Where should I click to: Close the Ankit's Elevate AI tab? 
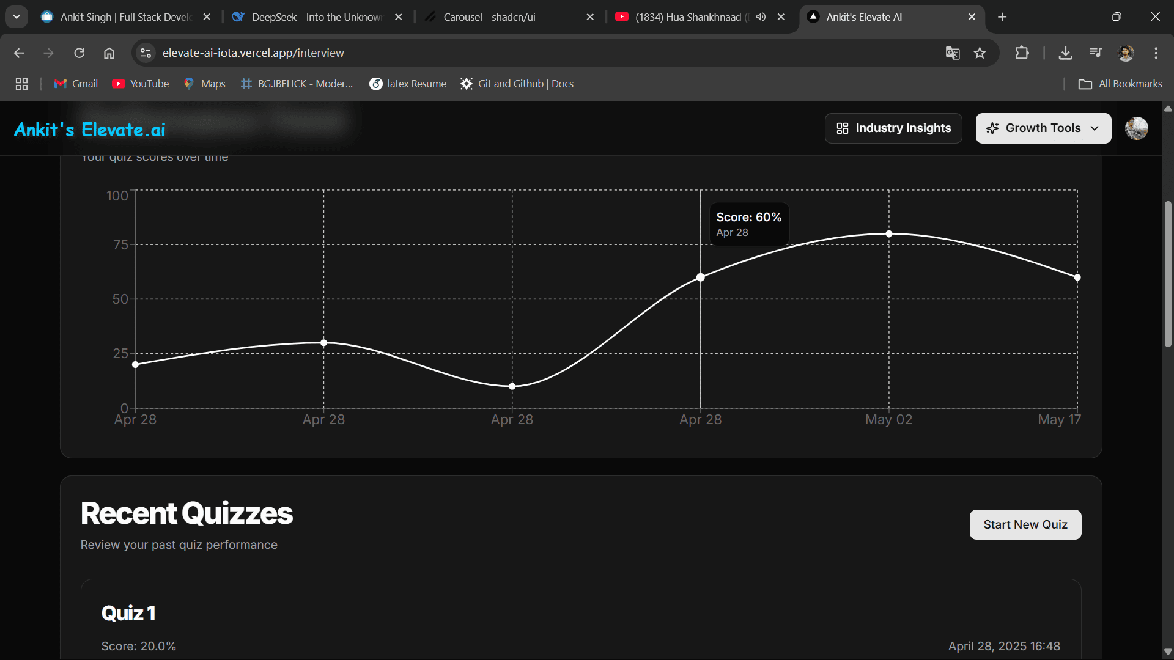(972, 17)
